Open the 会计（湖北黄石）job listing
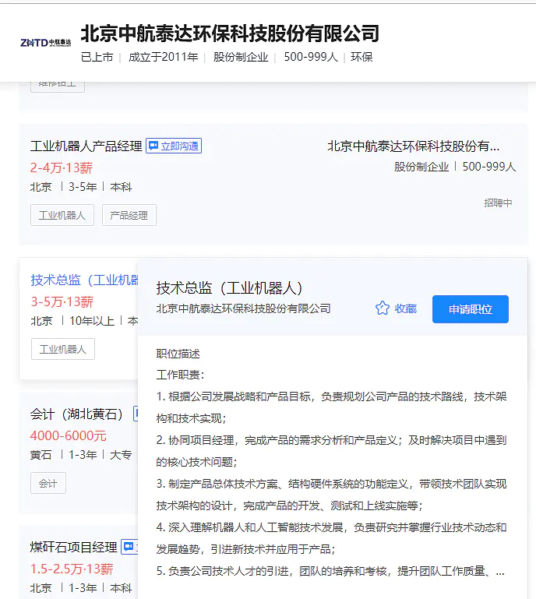 [76, 414]
